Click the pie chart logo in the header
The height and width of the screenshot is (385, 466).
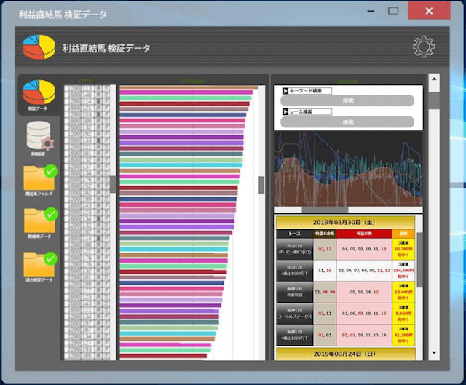(39, 47)
